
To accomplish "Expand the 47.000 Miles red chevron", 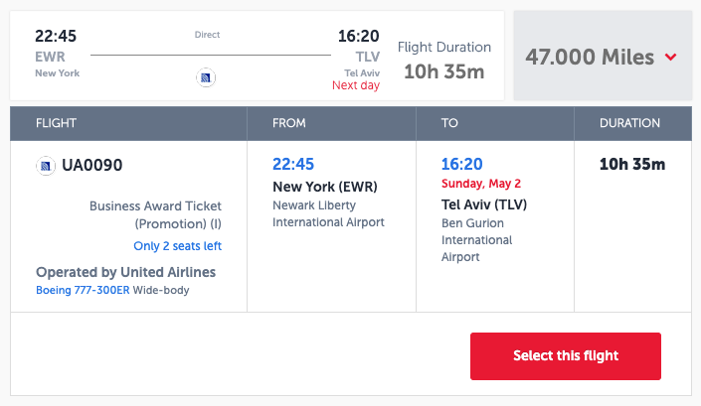I will pos(671,58).
